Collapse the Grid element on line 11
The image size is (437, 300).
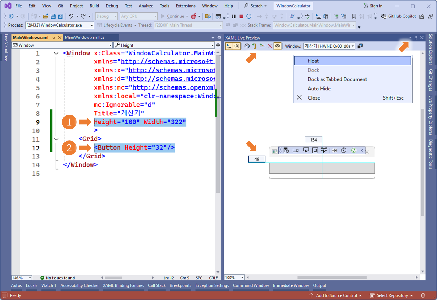click(56, 139)
